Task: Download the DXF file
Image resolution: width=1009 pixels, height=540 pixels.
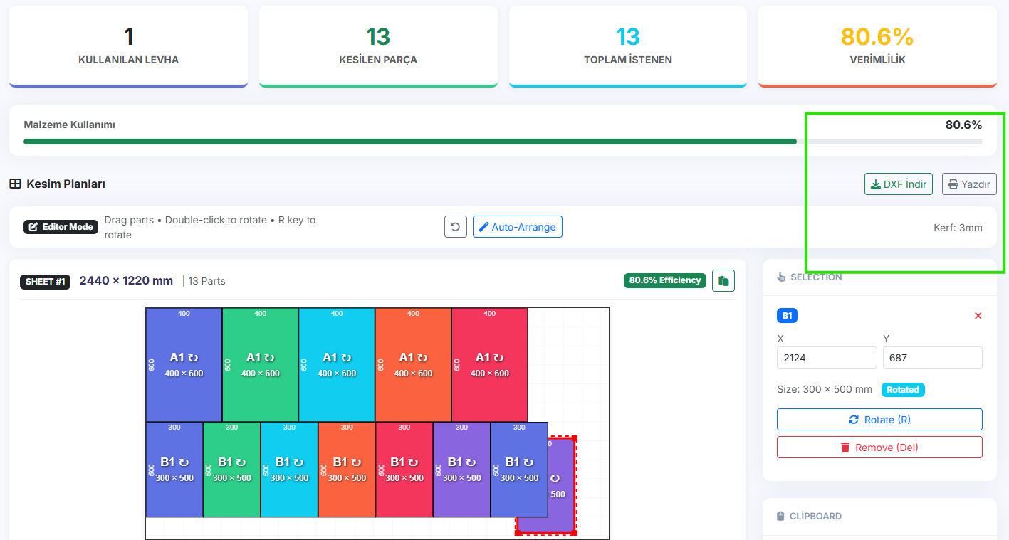Action: pyautogui.click(x=898, y=184)
